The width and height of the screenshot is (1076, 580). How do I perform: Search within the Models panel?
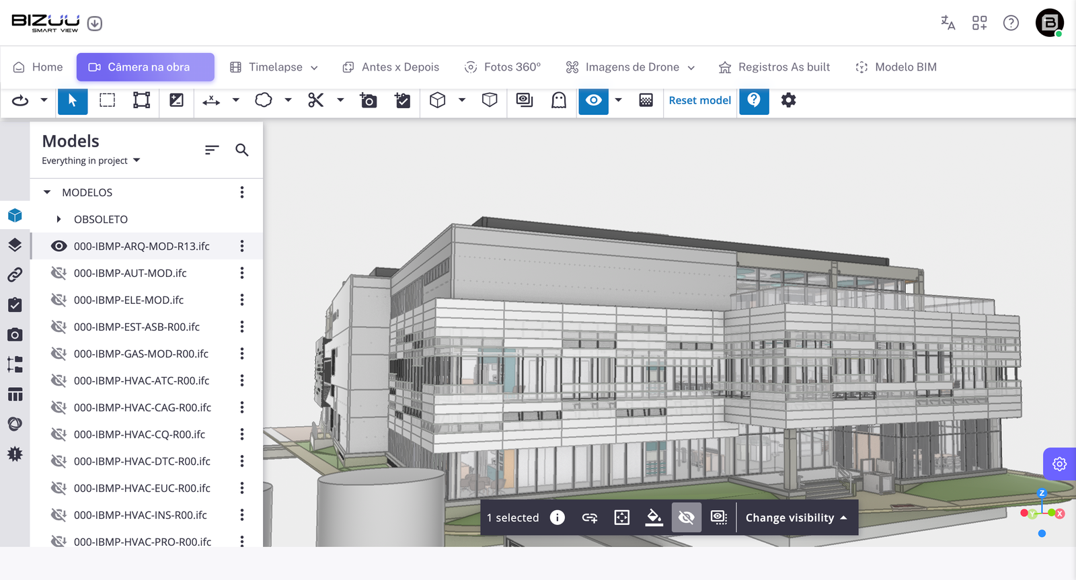coord(242,150)
